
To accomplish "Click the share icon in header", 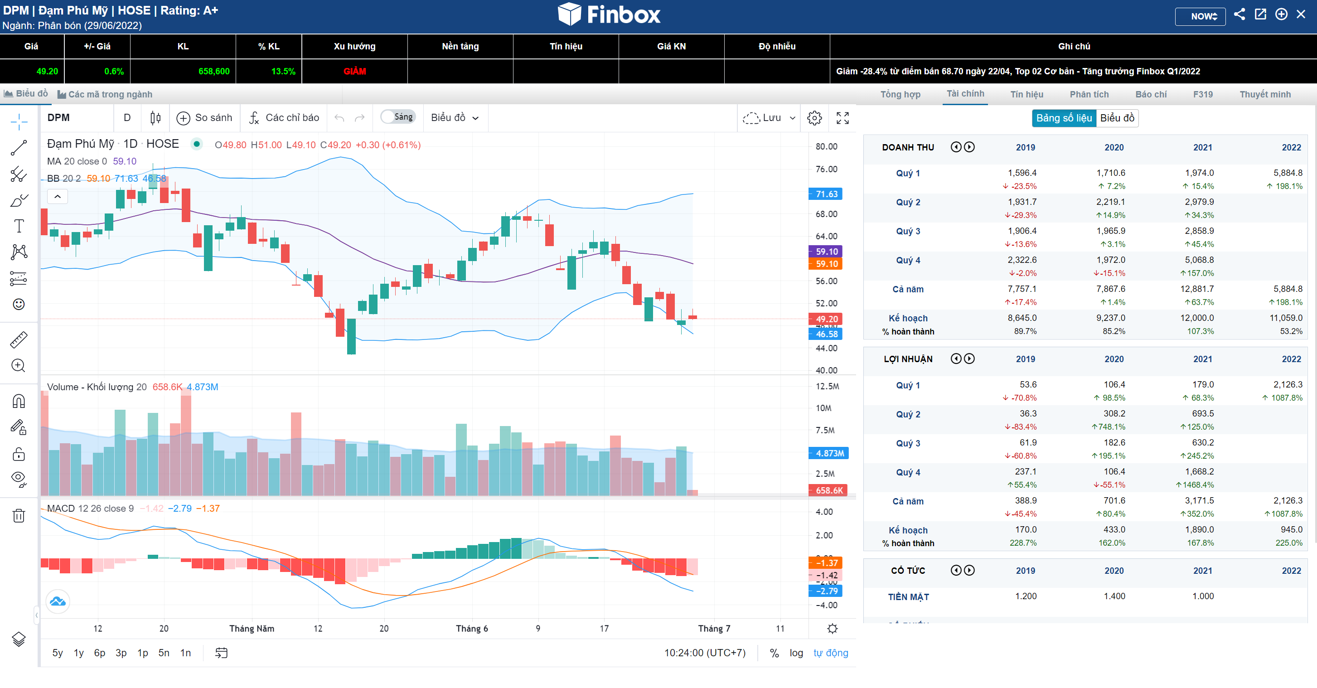I will tap(1240, 15).
